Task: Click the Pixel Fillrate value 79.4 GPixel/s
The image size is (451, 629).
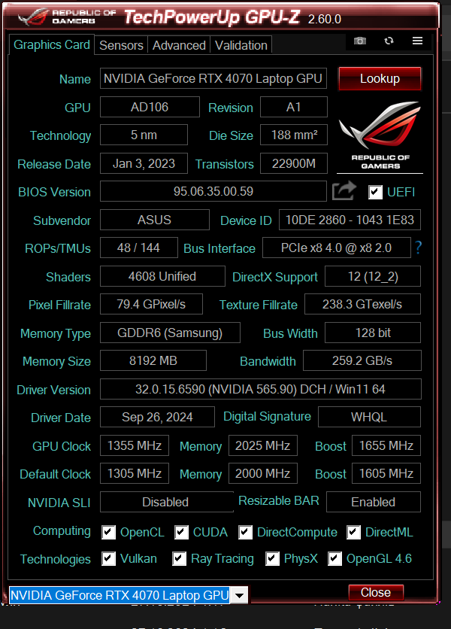Action: pos(151,304)
